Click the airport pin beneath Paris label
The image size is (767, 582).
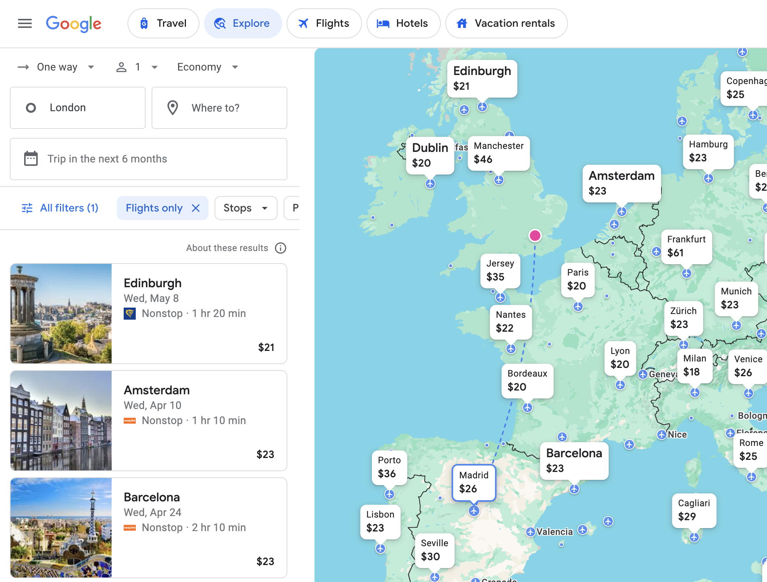coord(578,306)
